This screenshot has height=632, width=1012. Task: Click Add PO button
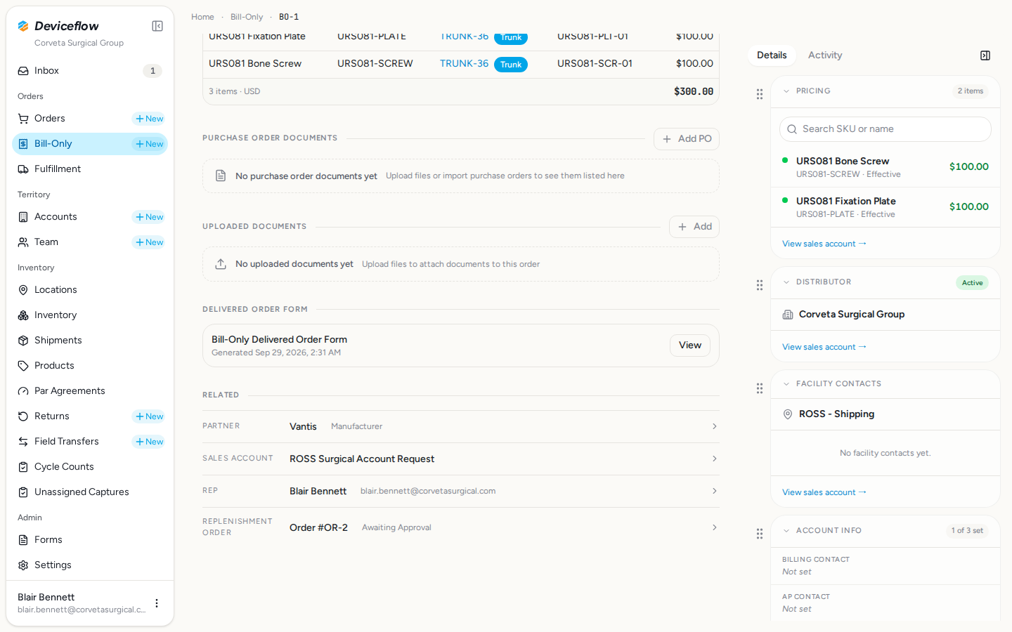click(x=687, y=139)
